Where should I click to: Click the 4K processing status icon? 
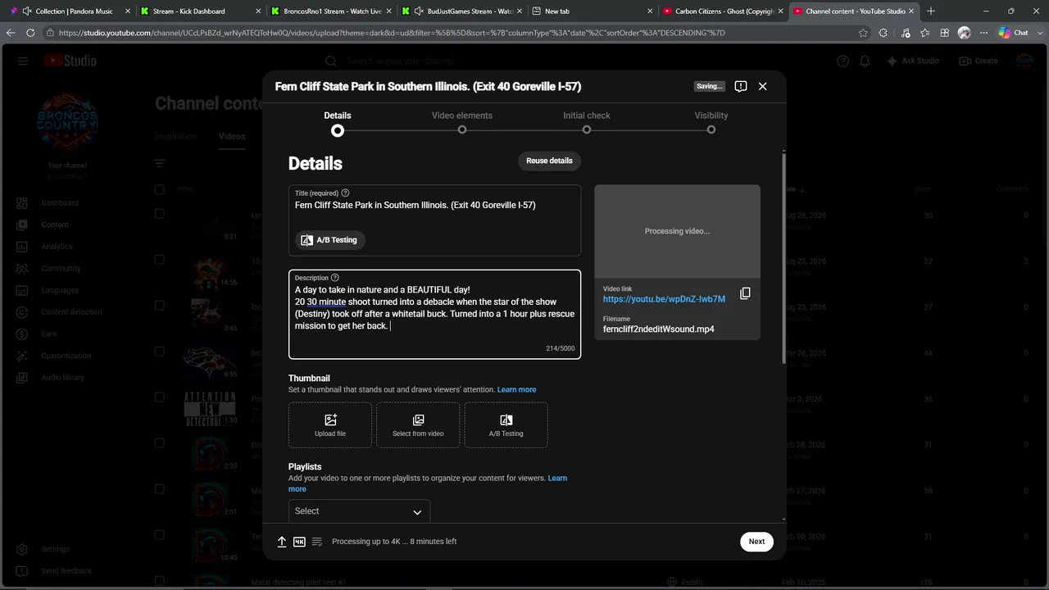click(x=299, y=542)
